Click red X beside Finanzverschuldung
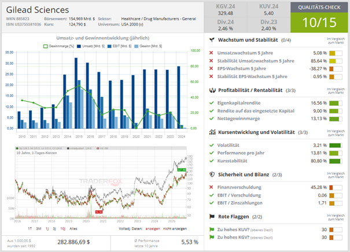 click(x=212, y=187)
